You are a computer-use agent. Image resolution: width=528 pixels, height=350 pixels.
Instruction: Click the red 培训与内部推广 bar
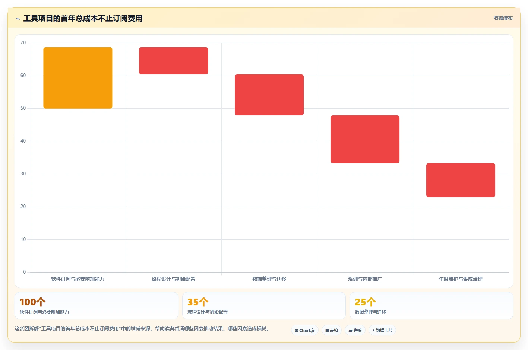pos(365,139)
